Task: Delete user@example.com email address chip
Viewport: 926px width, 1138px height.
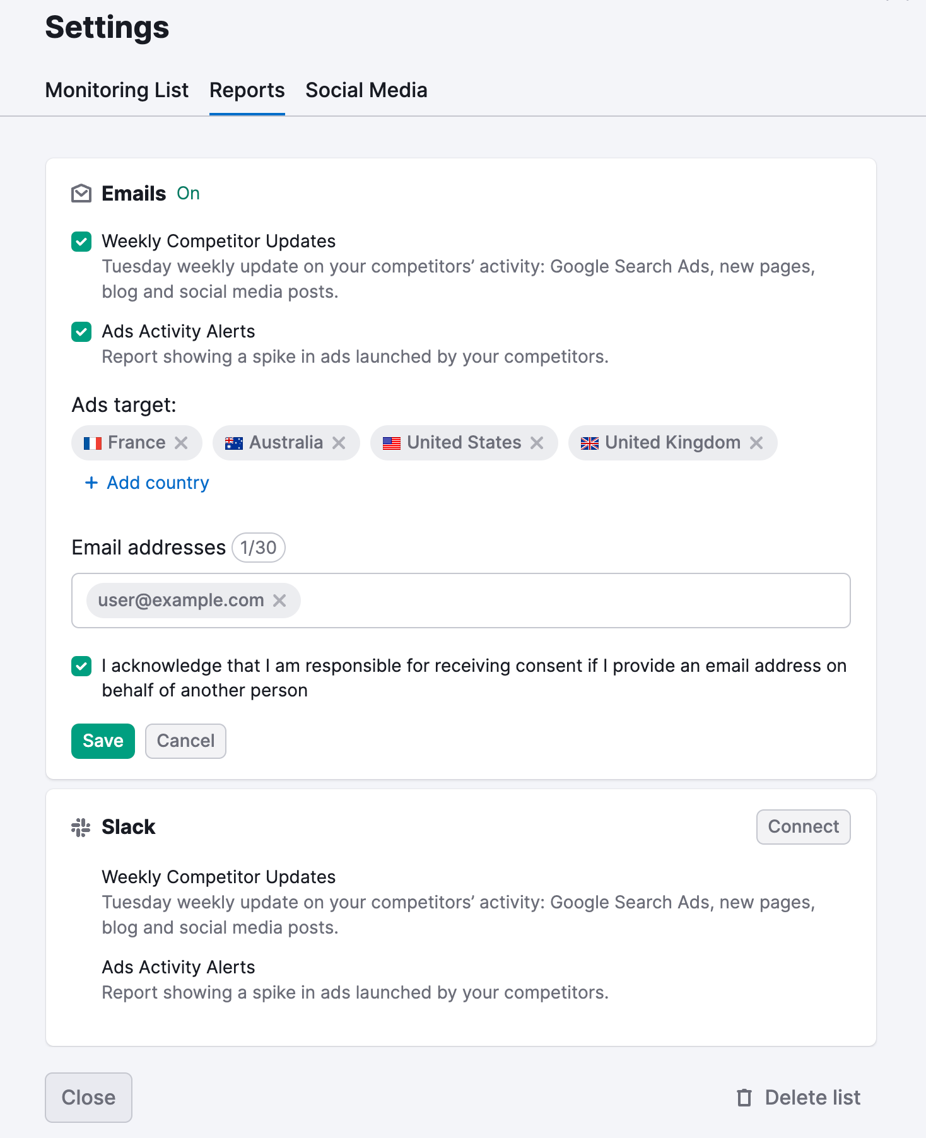Action: (279, 601)
